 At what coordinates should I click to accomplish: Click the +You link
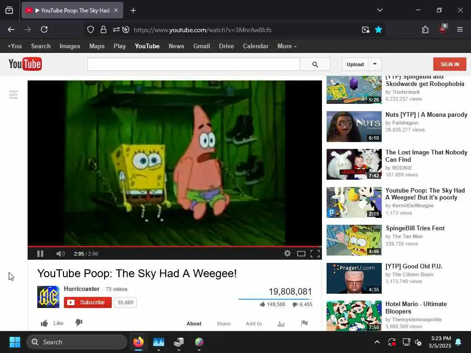pos(14,46)
